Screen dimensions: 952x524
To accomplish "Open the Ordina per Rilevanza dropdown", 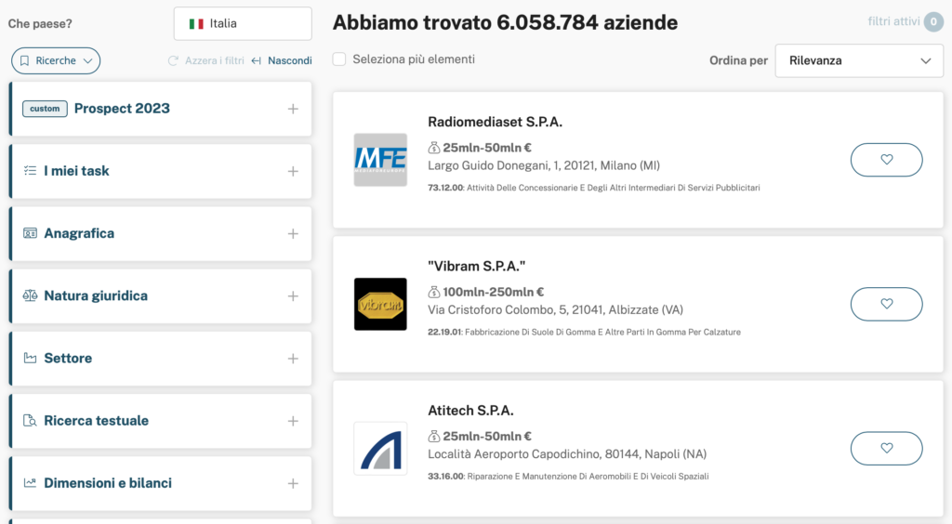I will pos(859,60).
